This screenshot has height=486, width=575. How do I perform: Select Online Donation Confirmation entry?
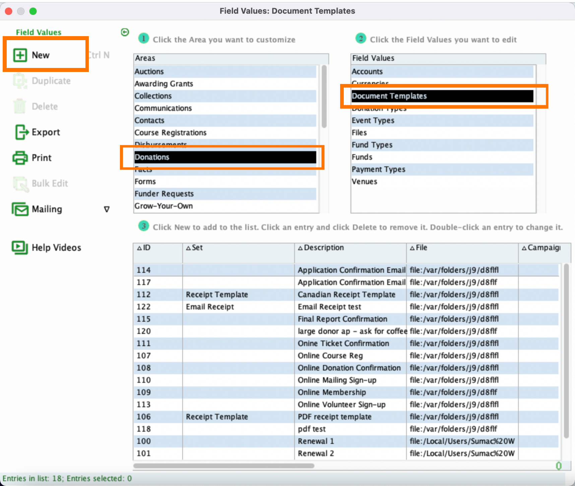pos(346,368)
